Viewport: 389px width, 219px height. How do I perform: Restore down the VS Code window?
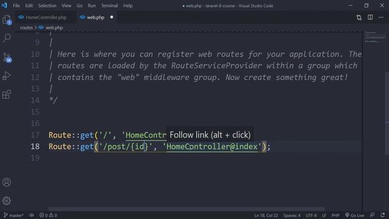(366, 5)
